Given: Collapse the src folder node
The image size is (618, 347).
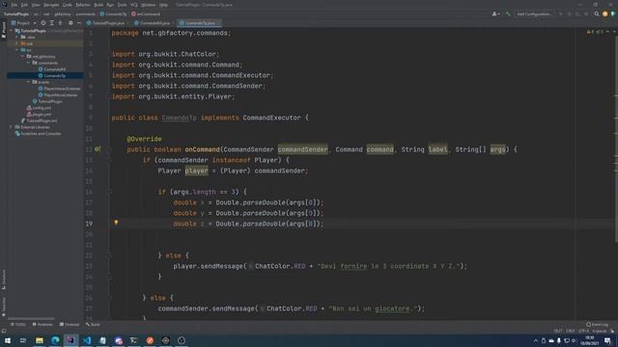Looking at the screenshot, I should tap(17, 50).
